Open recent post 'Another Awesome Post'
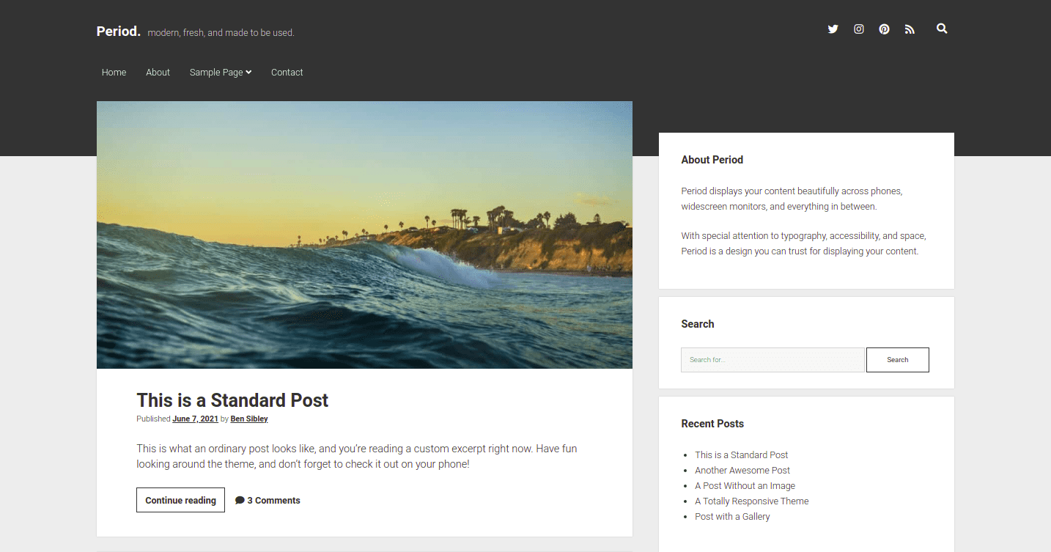This screenshot has width=1051, height=552. tap(742, 470)
